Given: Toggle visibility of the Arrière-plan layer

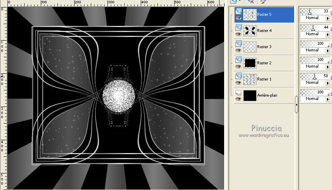Looking at the screenshot, I should [x=238, y=99].
